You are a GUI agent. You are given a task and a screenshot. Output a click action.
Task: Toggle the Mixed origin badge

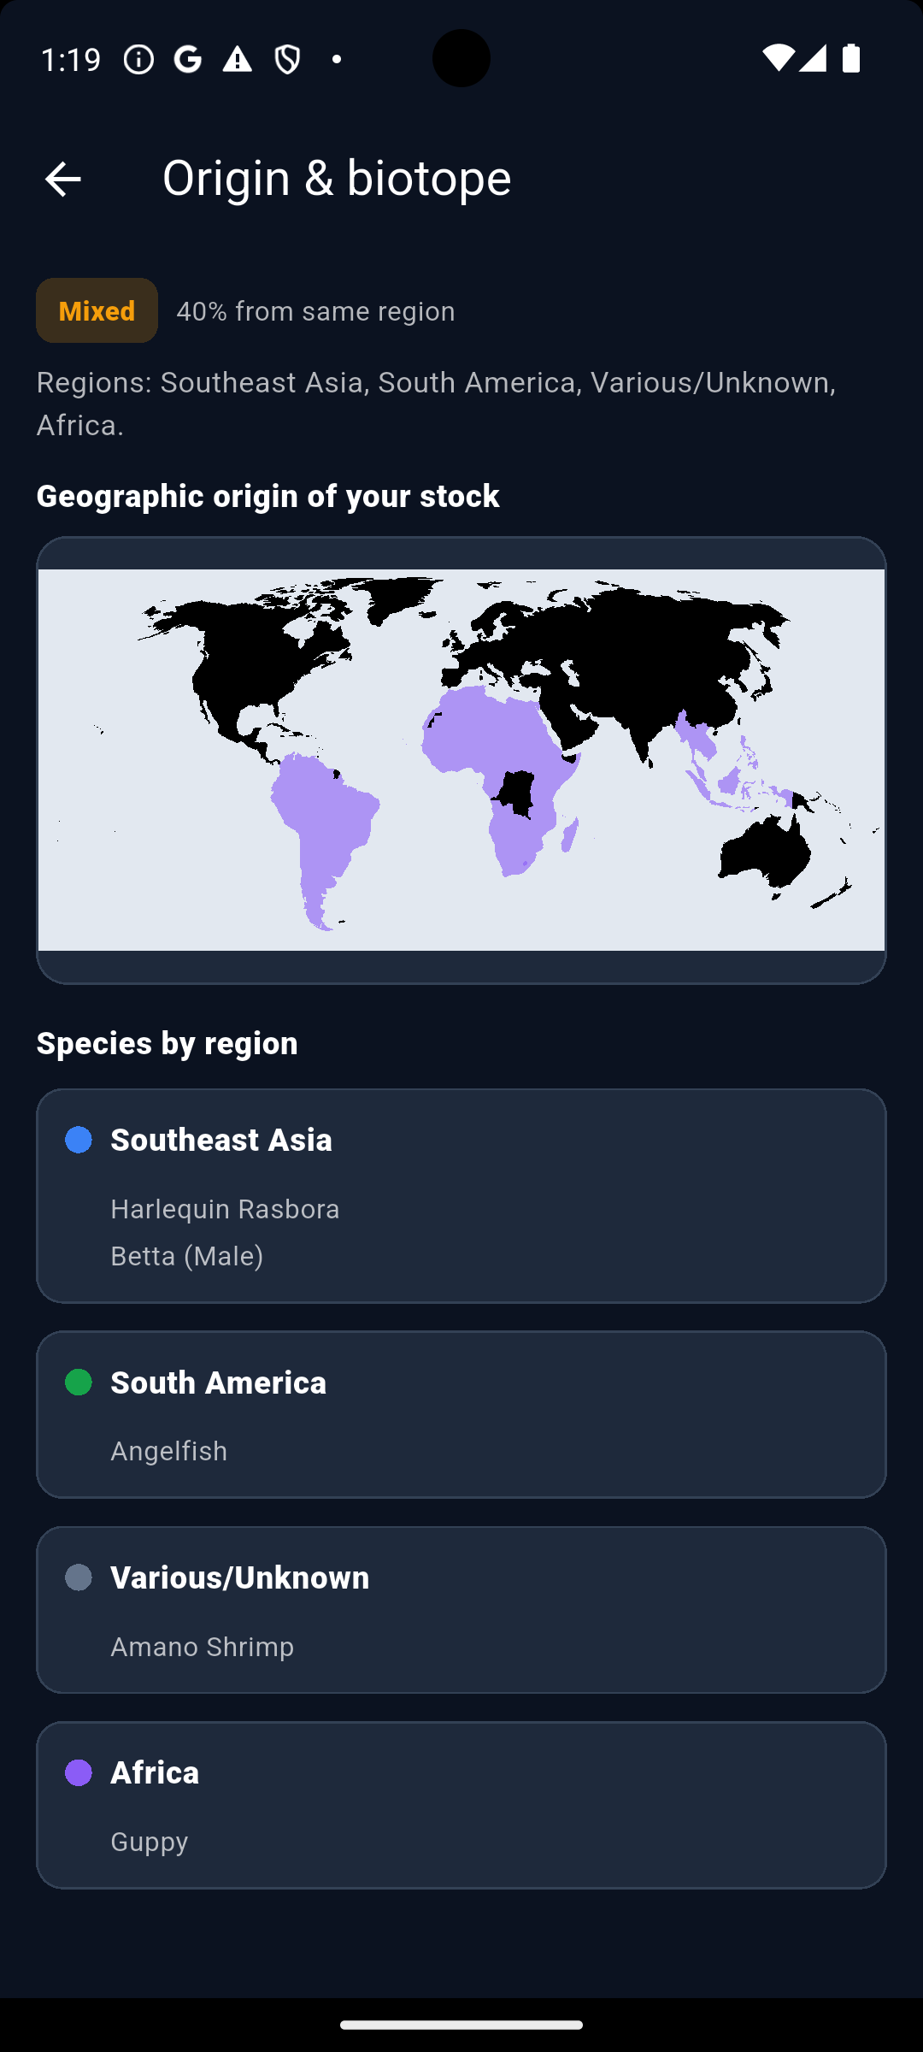point(97,310)
